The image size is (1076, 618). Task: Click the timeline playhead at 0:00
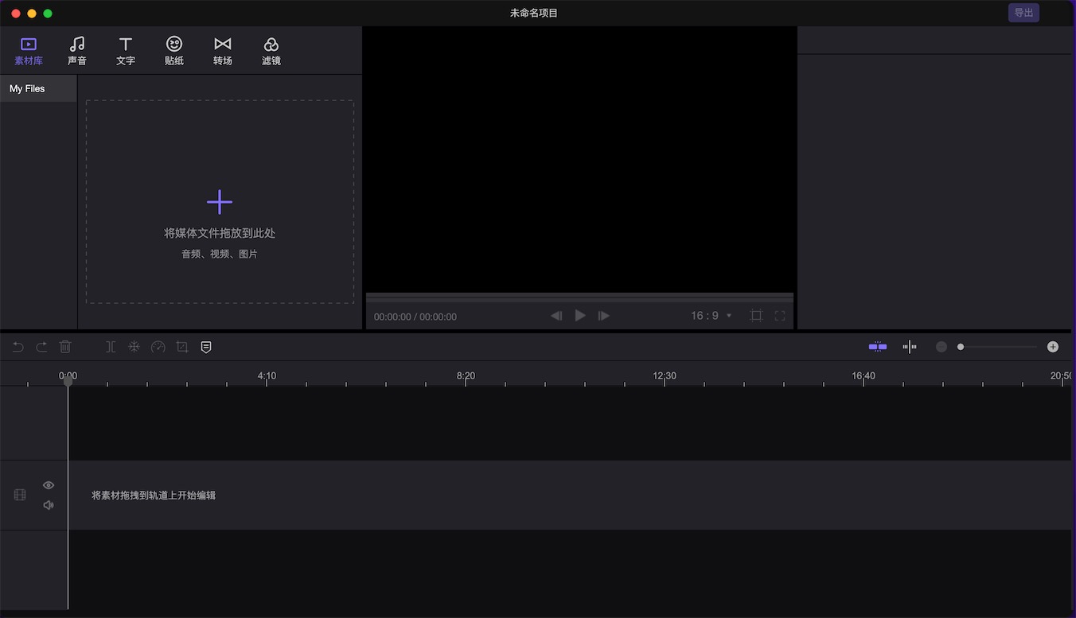(x=68, y=381)
